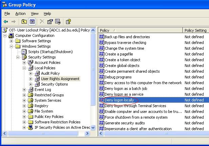Select Local Policies tree item

point(45,68)
